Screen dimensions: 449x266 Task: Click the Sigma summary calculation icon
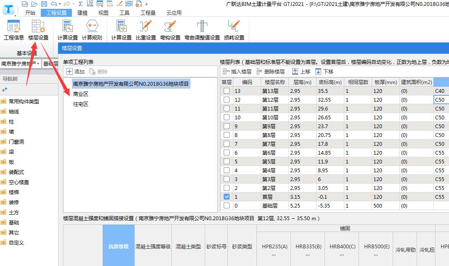coord(81,4)
